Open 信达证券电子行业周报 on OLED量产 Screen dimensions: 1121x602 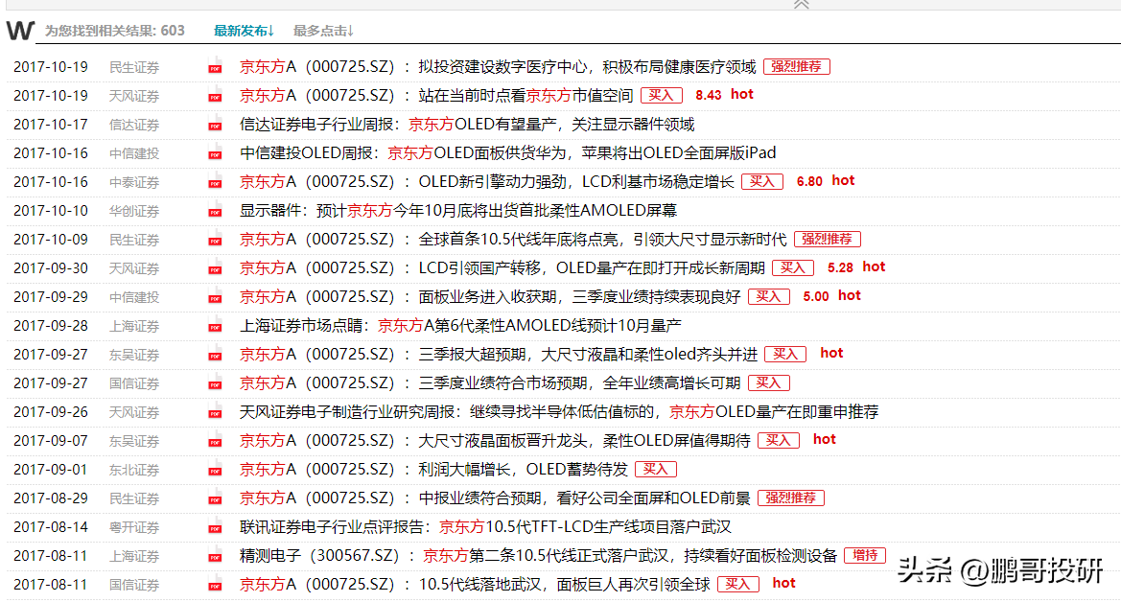tap(467, 125)
